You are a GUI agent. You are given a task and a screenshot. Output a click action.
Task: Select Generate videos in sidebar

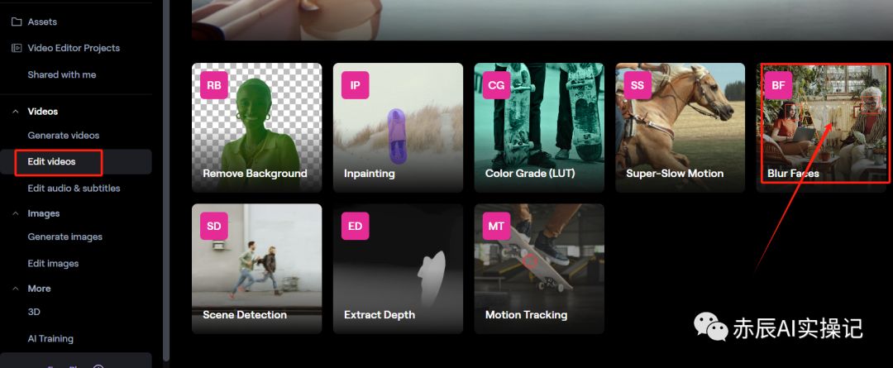pos(64,136)
